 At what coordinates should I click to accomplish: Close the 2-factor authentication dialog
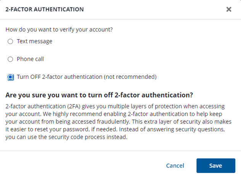pyautogui.click(x=229, y=10)
